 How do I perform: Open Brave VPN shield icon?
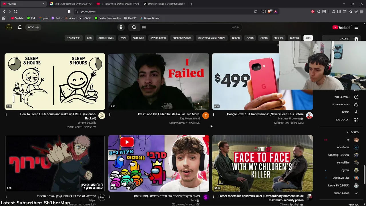point(356,11)
